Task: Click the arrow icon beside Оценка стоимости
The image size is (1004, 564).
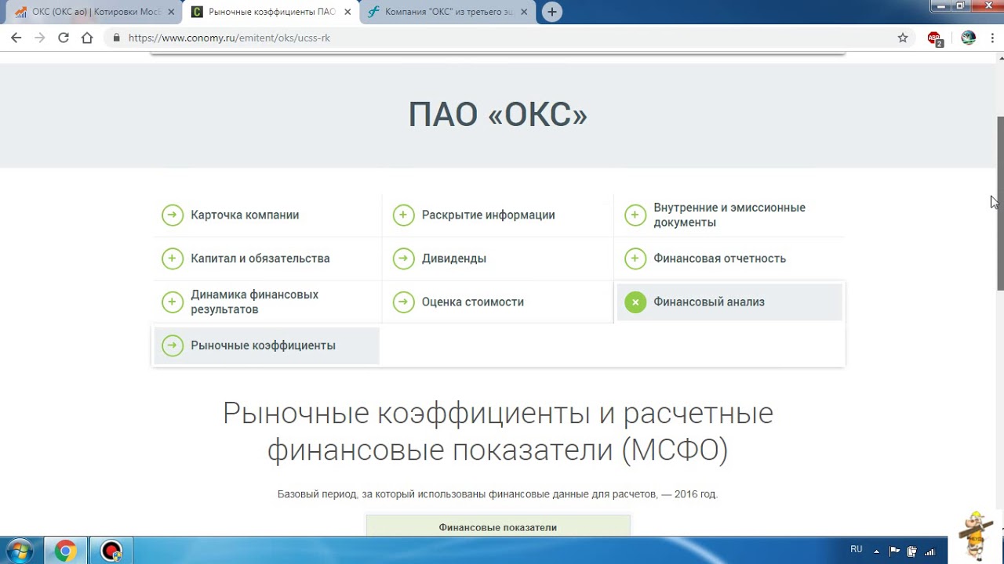Action: [403, 302]
